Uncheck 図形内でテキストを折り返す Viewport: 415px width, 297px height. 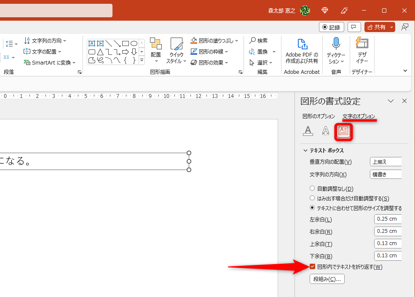pyautogui.click(x=312, y=267)
